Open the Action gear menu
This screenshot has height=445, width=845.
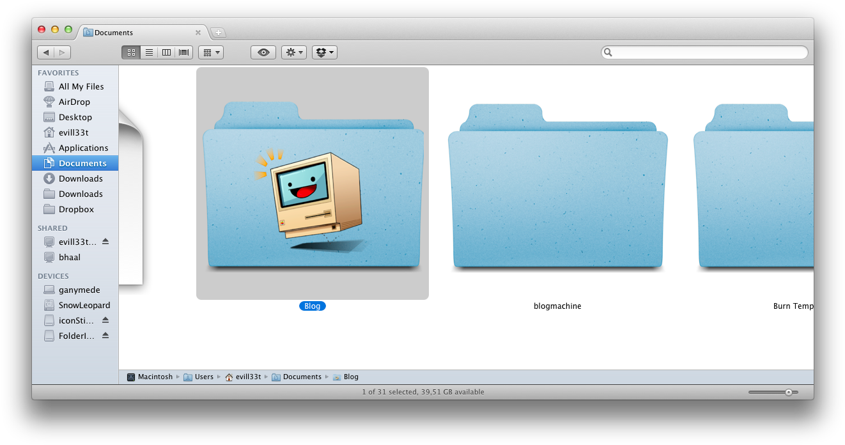coord(294,52)
